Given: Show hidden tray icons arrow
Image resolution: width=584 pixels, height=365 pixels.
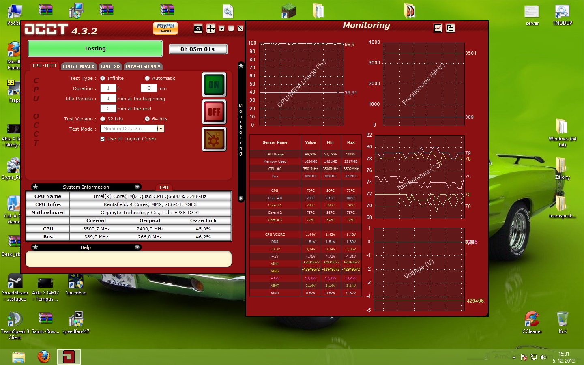Looking at the screenshot, I should [514, 357].
